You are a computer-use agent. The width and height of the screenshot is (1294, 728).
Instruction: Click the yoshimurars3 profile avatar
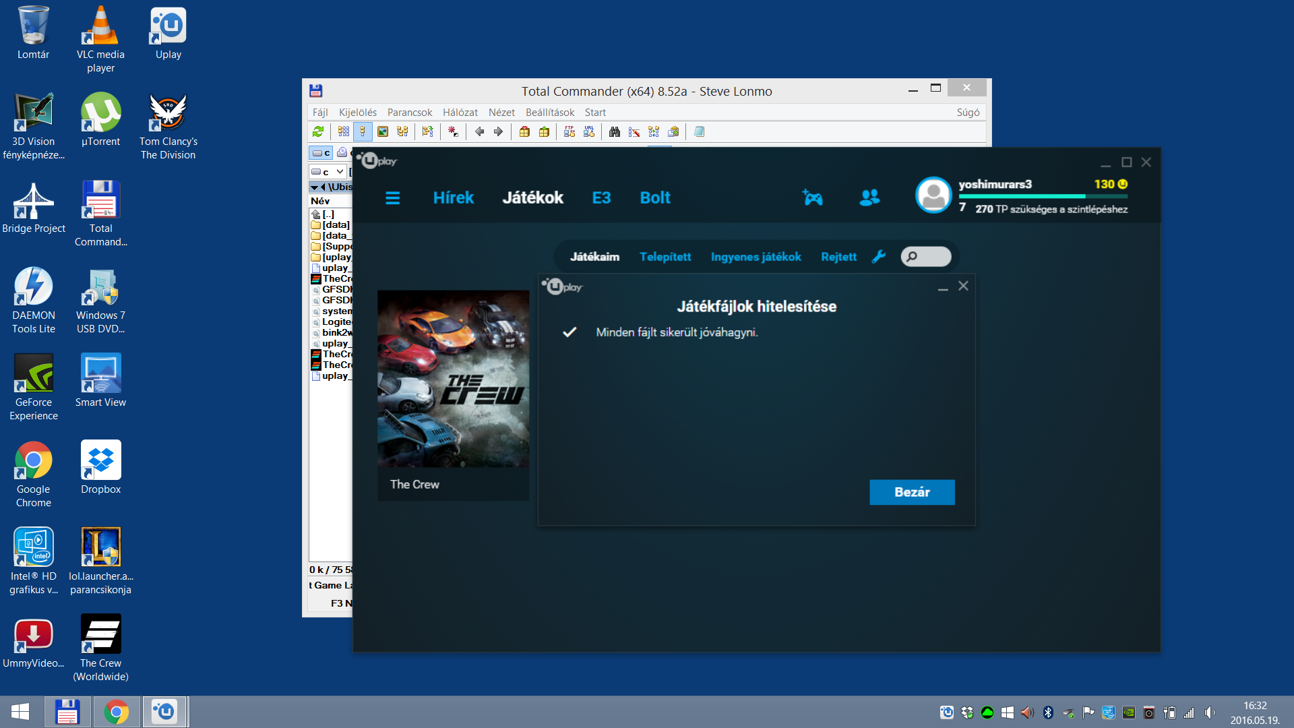(933, 195)
